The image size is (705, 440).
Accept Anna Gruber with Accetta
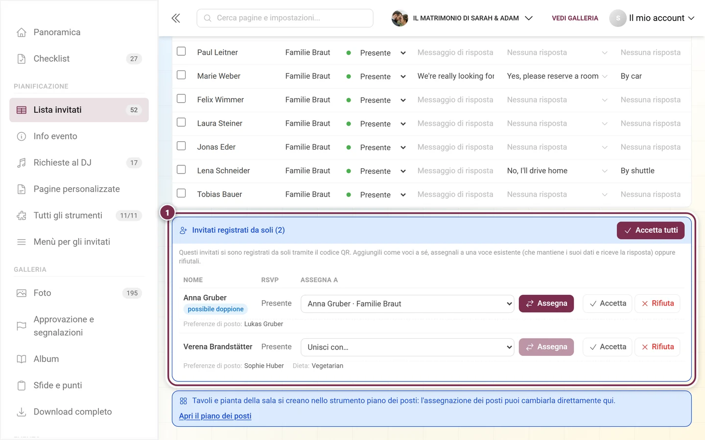(x=608, y=304)
